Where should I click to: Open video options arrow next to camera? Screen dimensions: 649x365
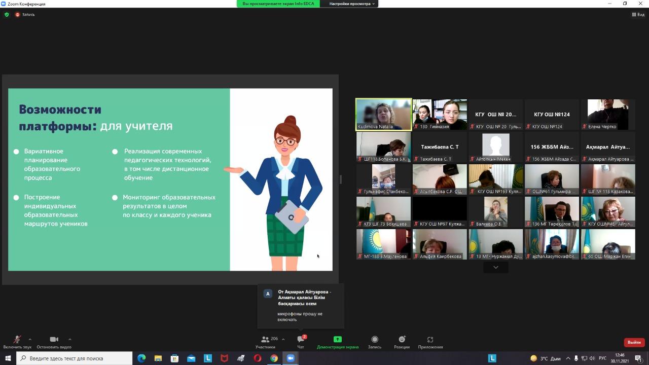[69, 339]
